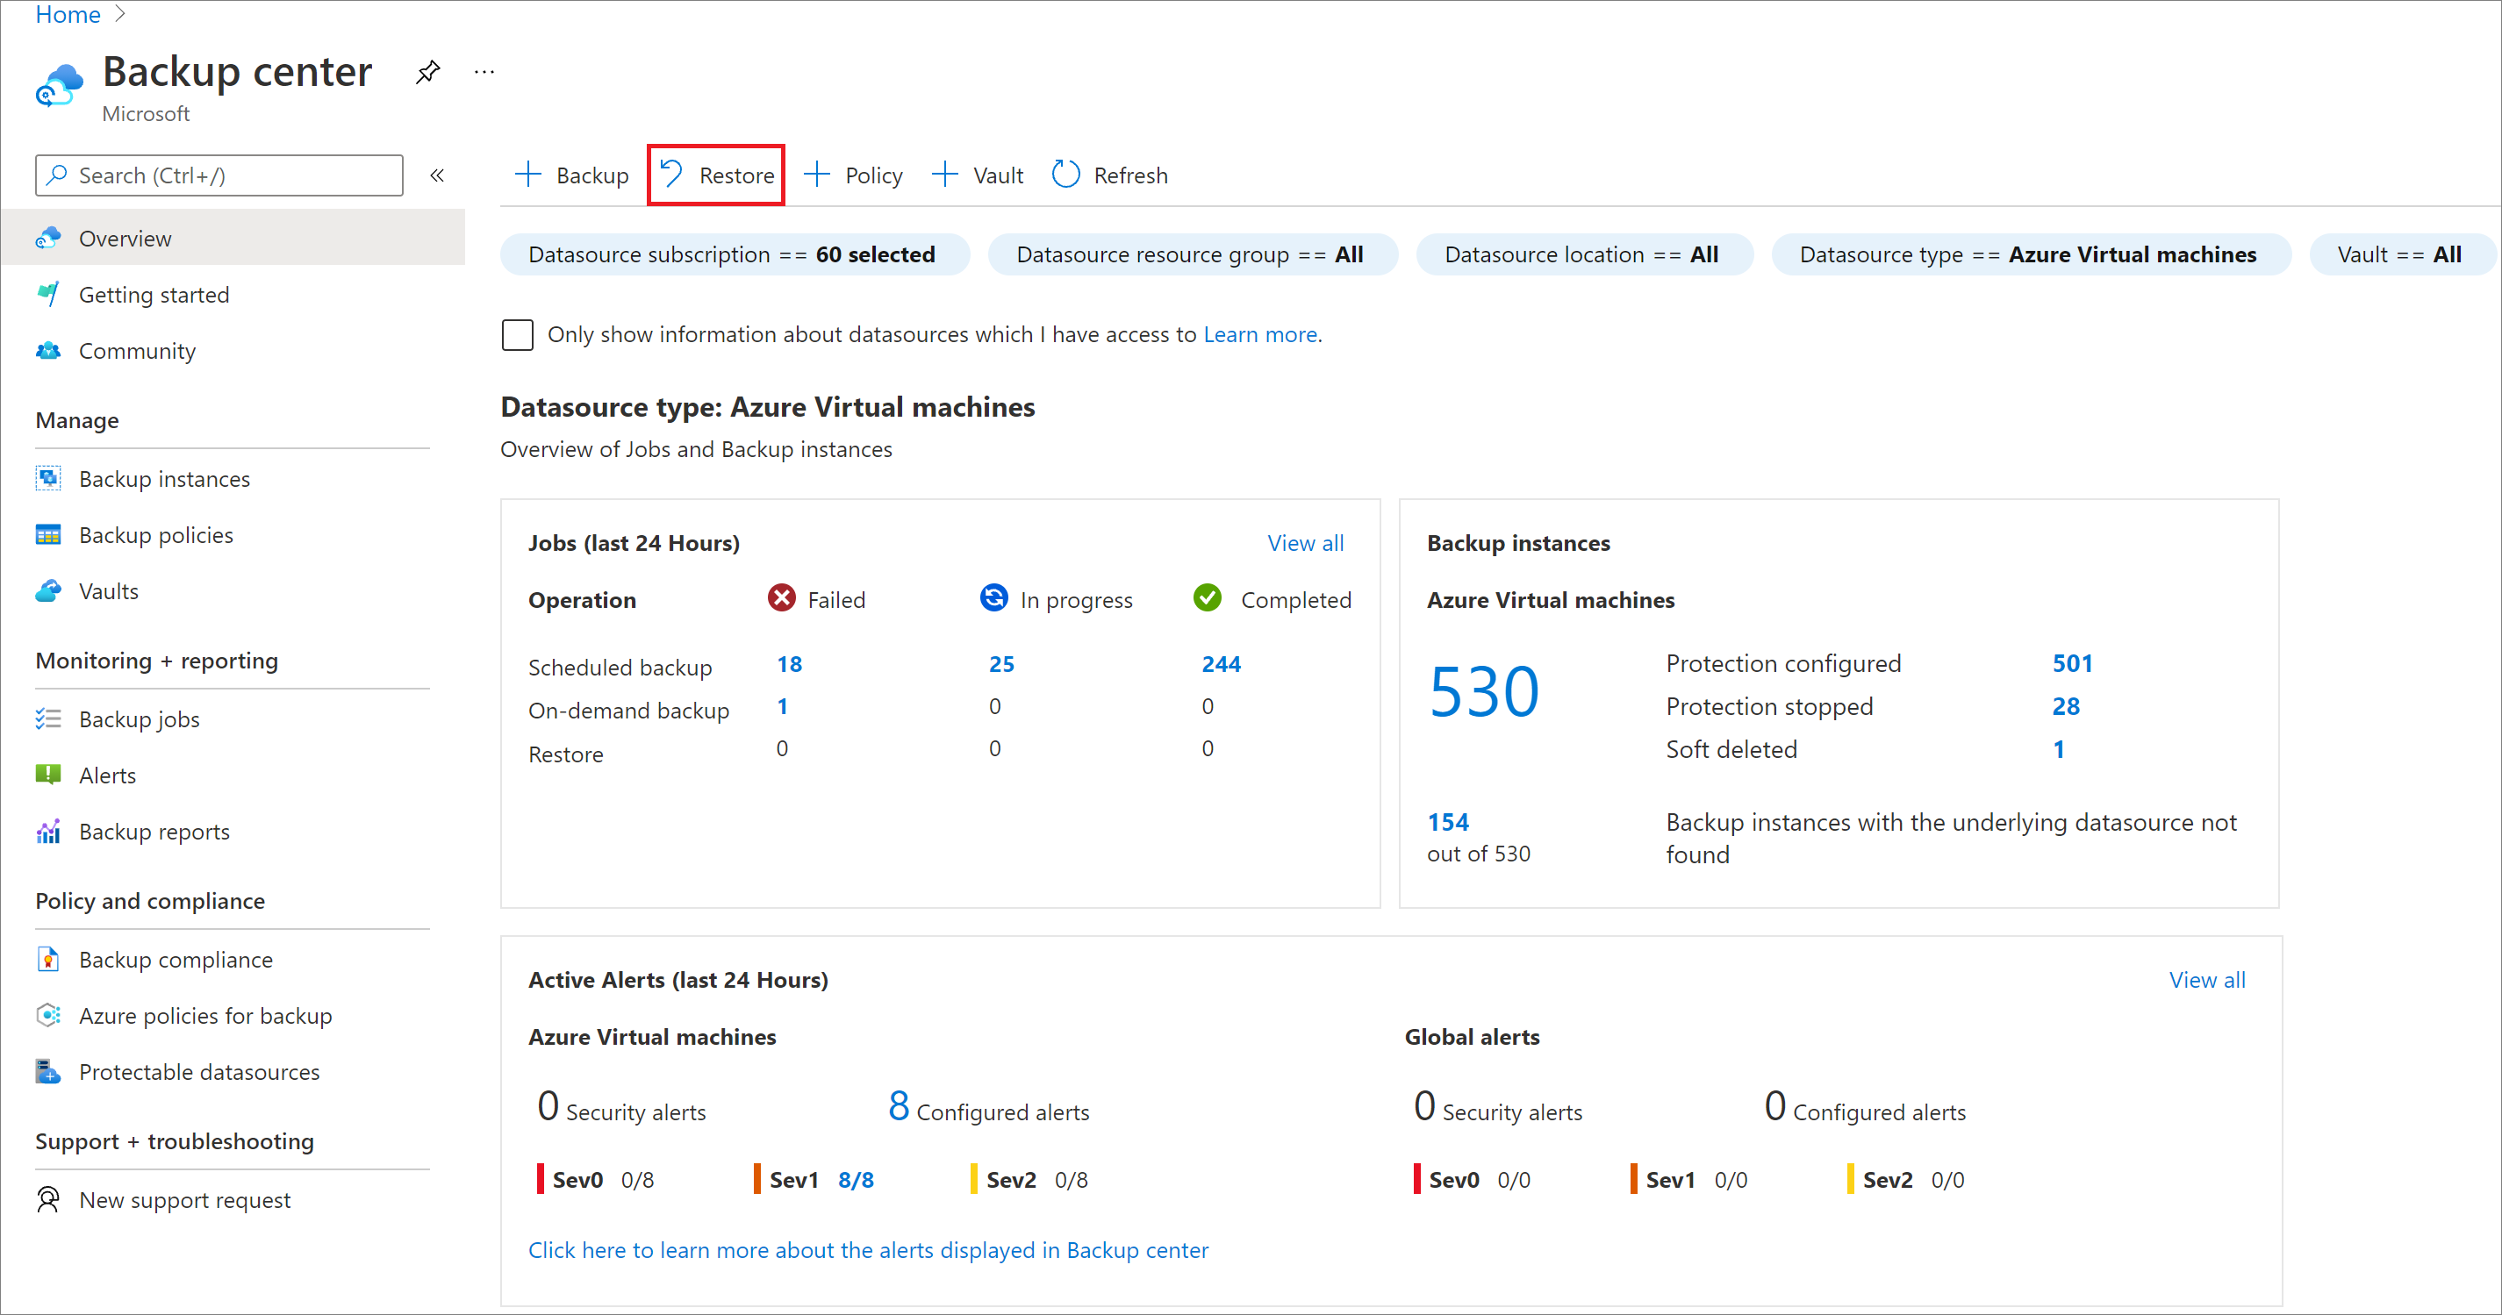Click Learn more about datasource access

[1263, 334]
